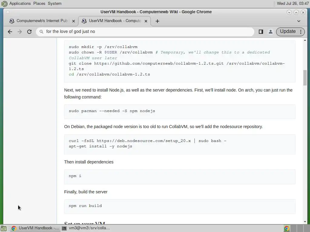Reload the current page
This screenshot has height=232, width=310.
(x=29, y=31)
